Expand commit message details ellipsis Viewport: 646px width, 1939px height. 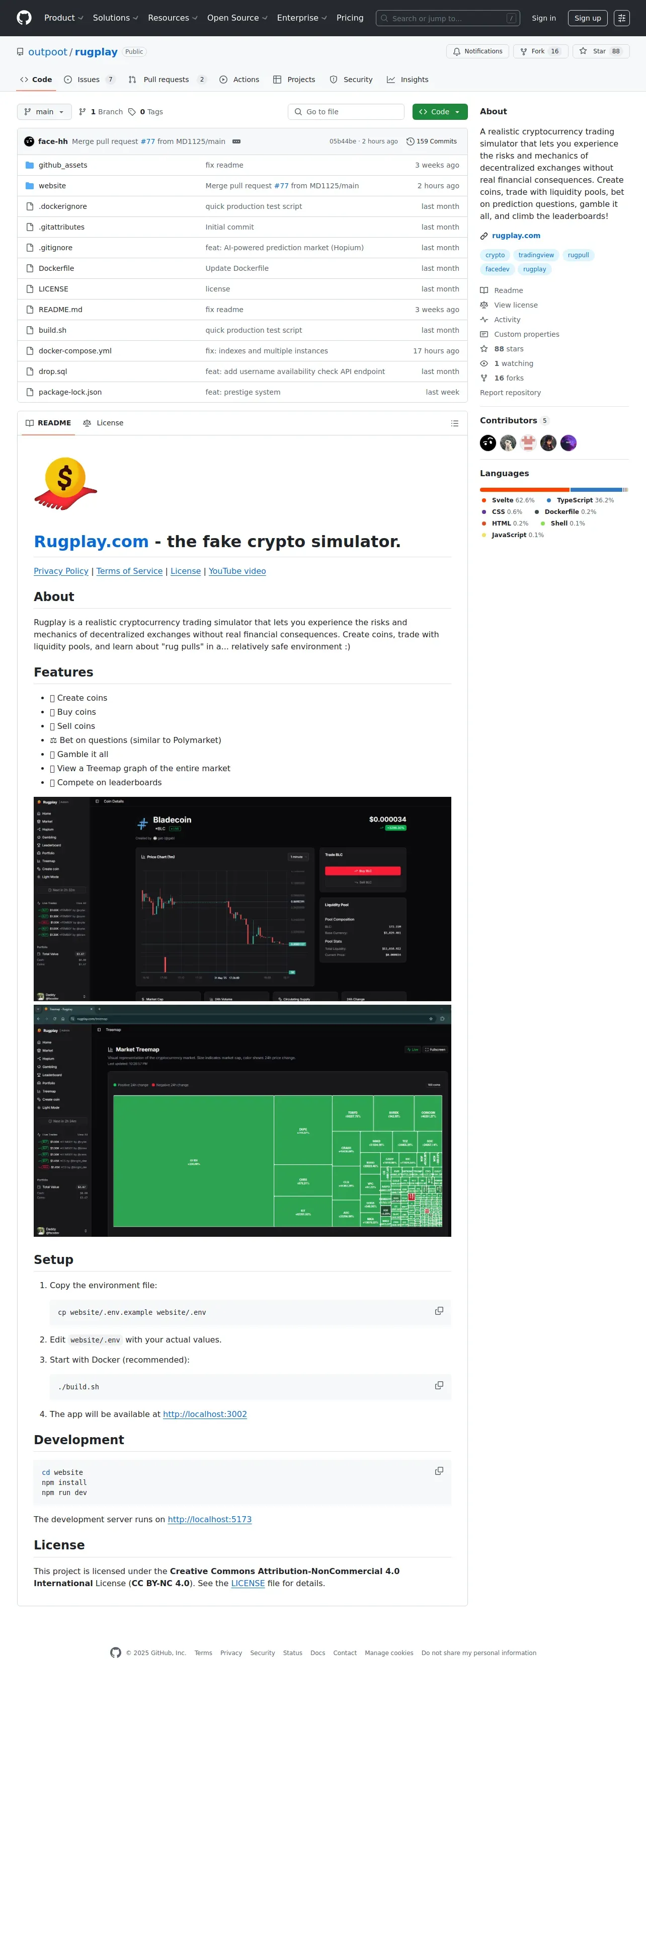click(236, 141)
